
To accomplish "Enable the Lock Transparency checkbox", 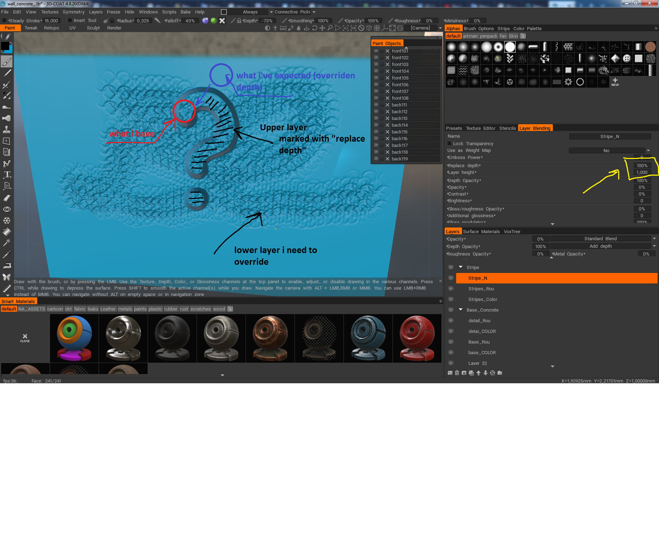I will click(449, 144).
